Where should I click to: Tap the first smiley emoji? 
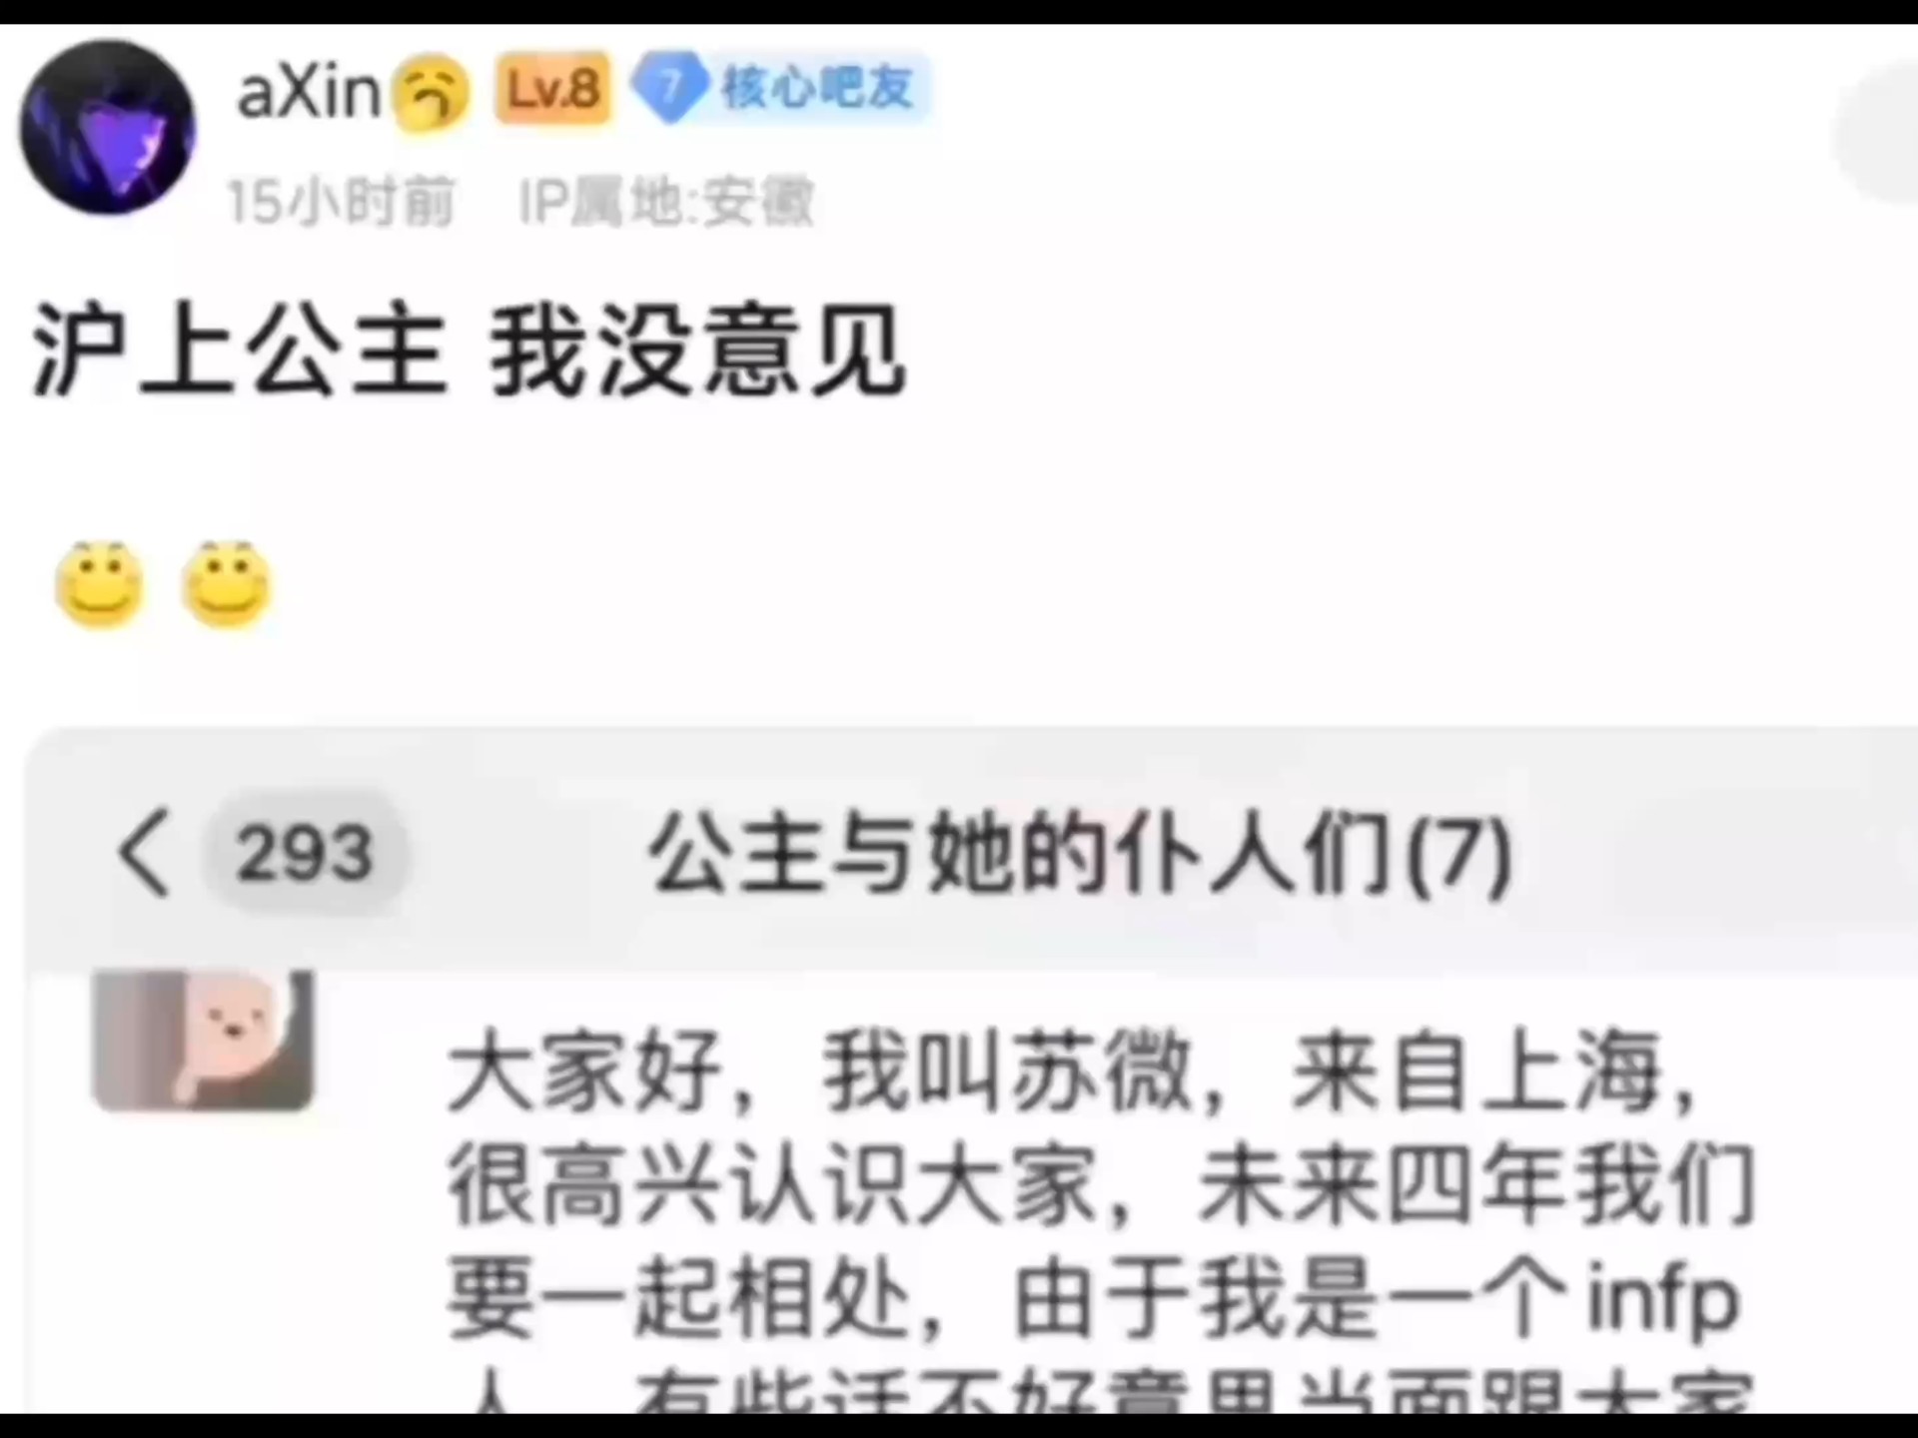point(99,585)
